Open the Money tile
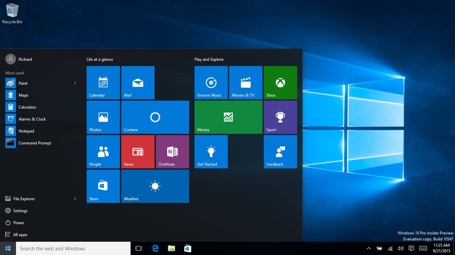The image size is (455, 255). [x=228, y=117]
